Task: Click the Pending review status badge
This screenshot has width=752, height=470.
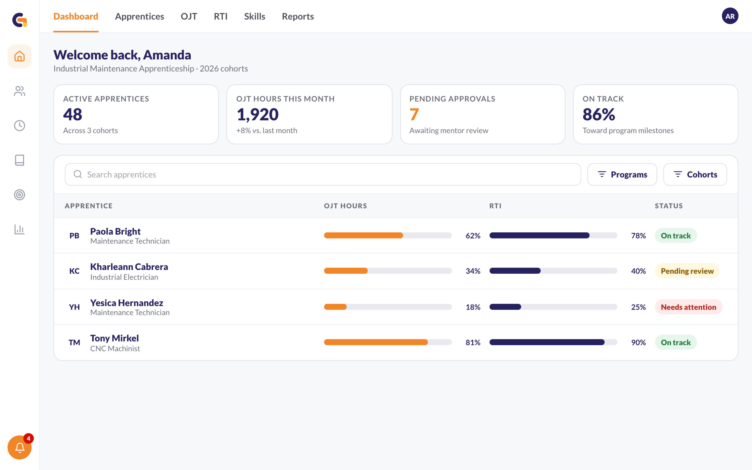Action: (687, 271)
